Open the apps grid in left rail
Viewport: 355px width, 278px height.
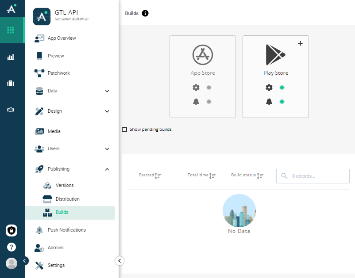tap(11, 30)
